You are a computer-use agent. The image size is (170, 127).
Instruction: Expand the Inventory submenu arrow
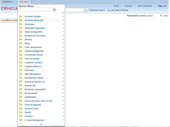(63, 116)
